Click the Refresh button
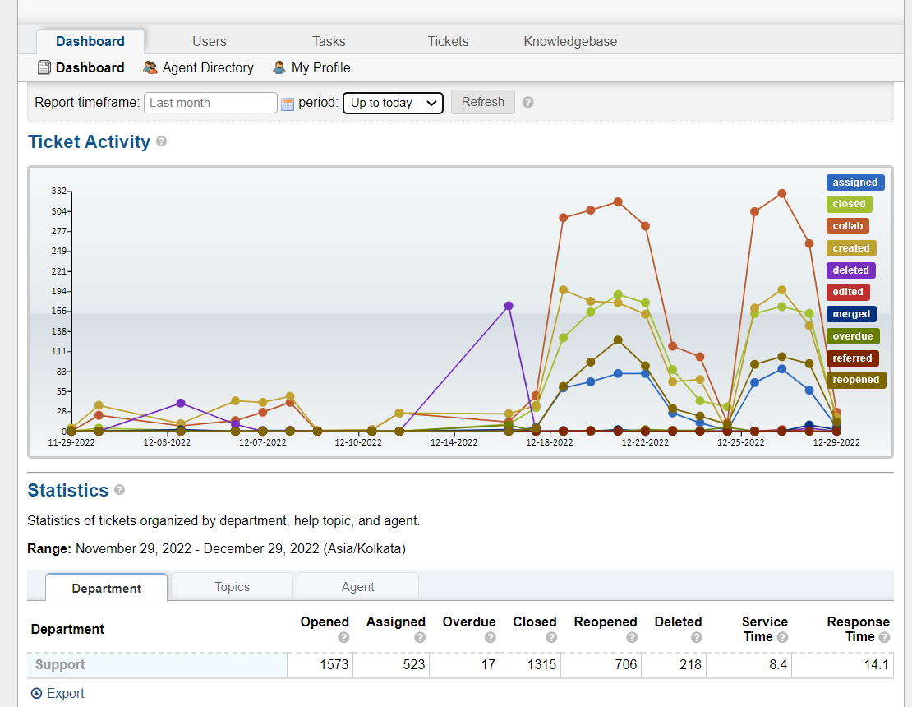912x707 pixels. [x=483, y=102]
